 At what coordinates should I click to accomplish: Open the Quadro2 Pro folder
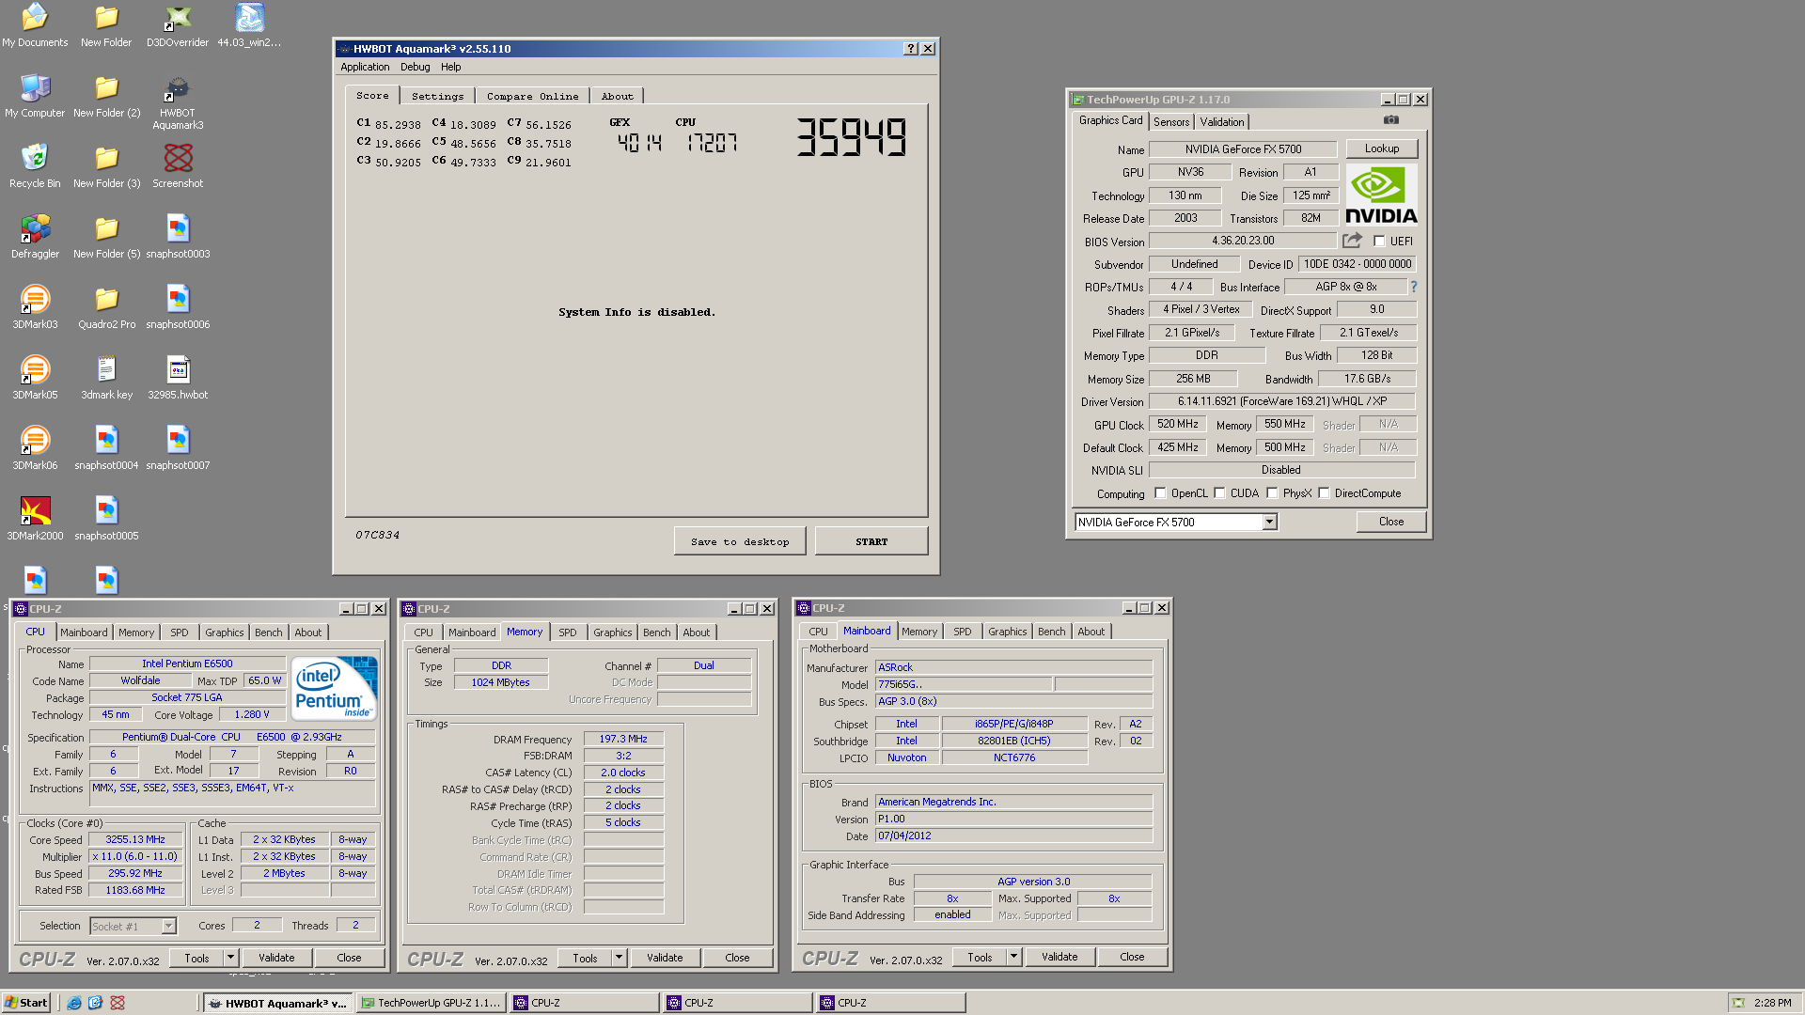(x=106, y=307)
